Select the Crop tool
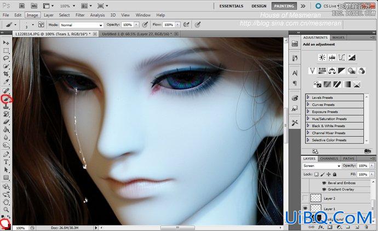Viewport: 378px width, 231px height. [6, 74]
